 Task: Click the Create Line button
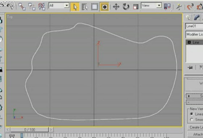pyautogui.click(x=195, y=127)
